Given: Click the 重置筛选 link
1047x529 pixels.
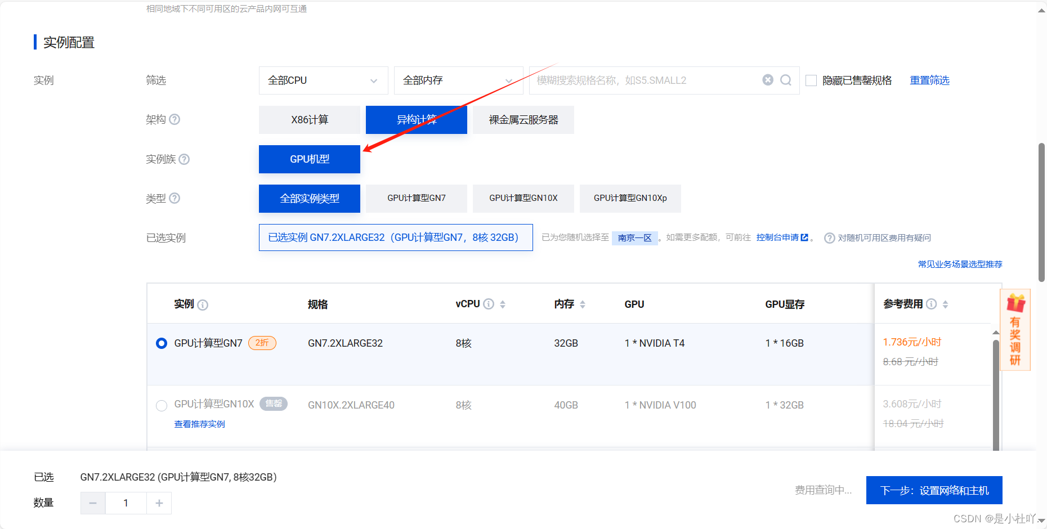Looking at the screenshot, I should pos(930,80).
